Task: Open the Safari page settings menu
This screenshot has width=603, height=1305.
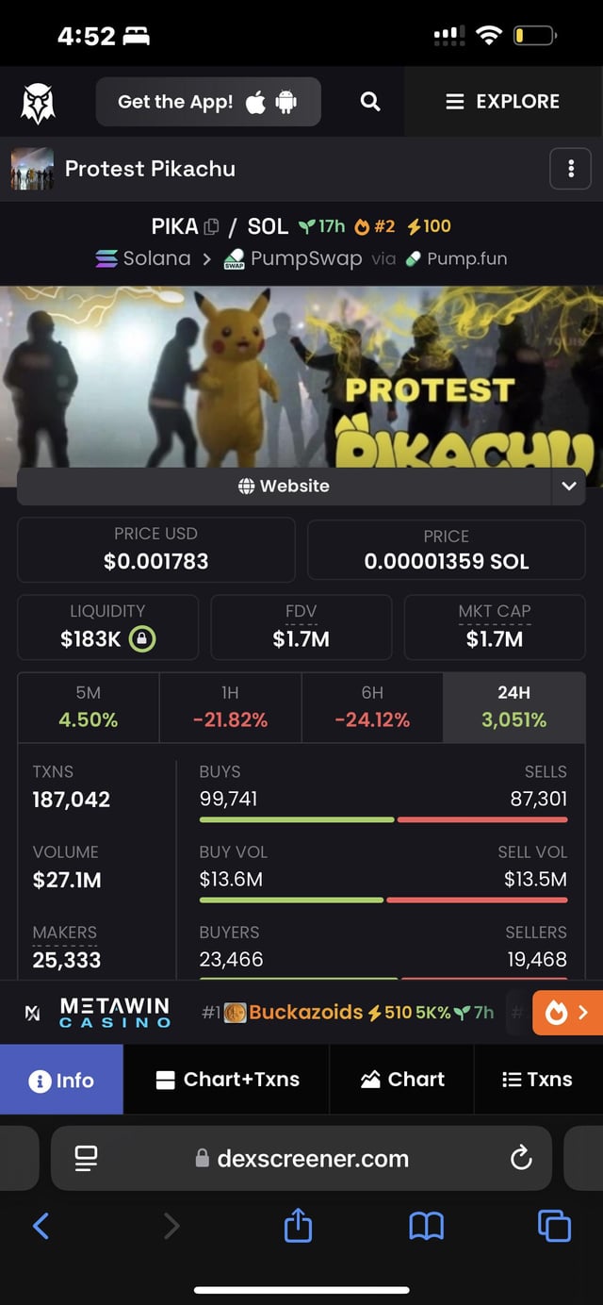Action: click(x=87, y=1158)
